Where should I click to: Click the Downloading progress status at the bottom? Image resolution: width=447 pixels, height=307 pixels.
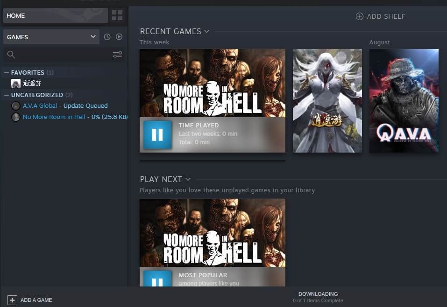tap(318, 297)
